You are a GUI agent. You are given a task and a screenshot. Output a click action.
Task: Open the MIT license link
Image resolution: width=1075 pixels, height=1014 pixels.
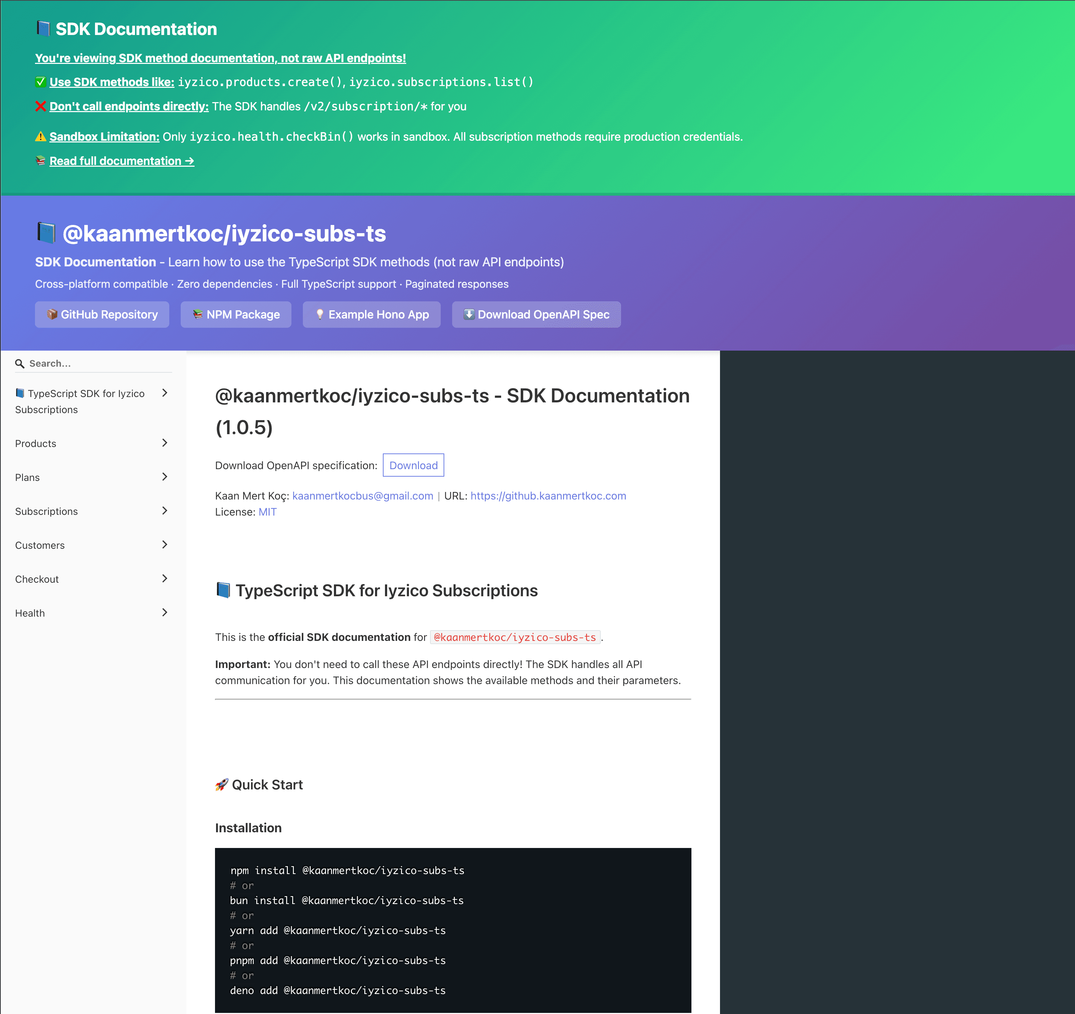267,511
